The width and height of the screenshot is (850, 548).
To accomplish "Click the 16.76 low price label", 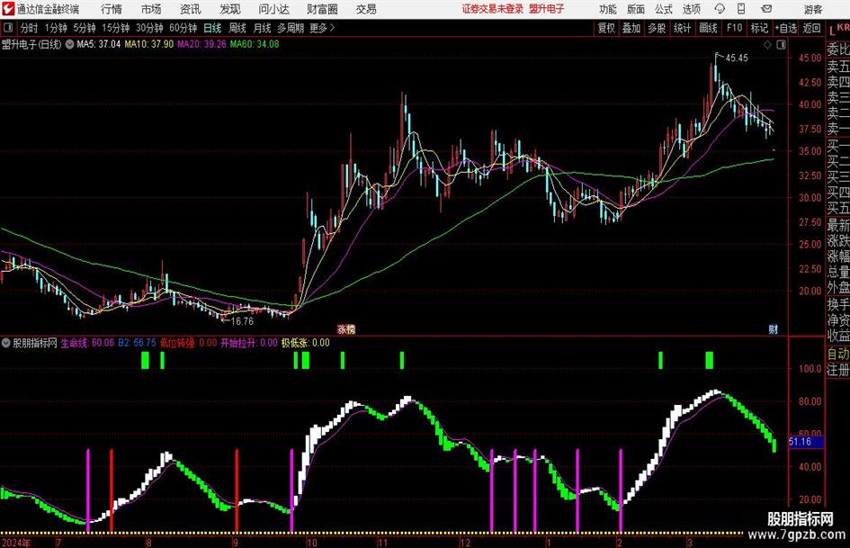I will 242,321.
